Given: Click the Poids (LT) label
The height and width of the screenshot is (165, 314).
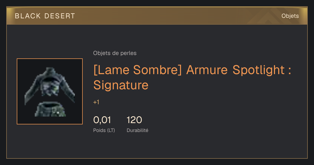Looking at the screenshot, I should (x=104, y=130).
